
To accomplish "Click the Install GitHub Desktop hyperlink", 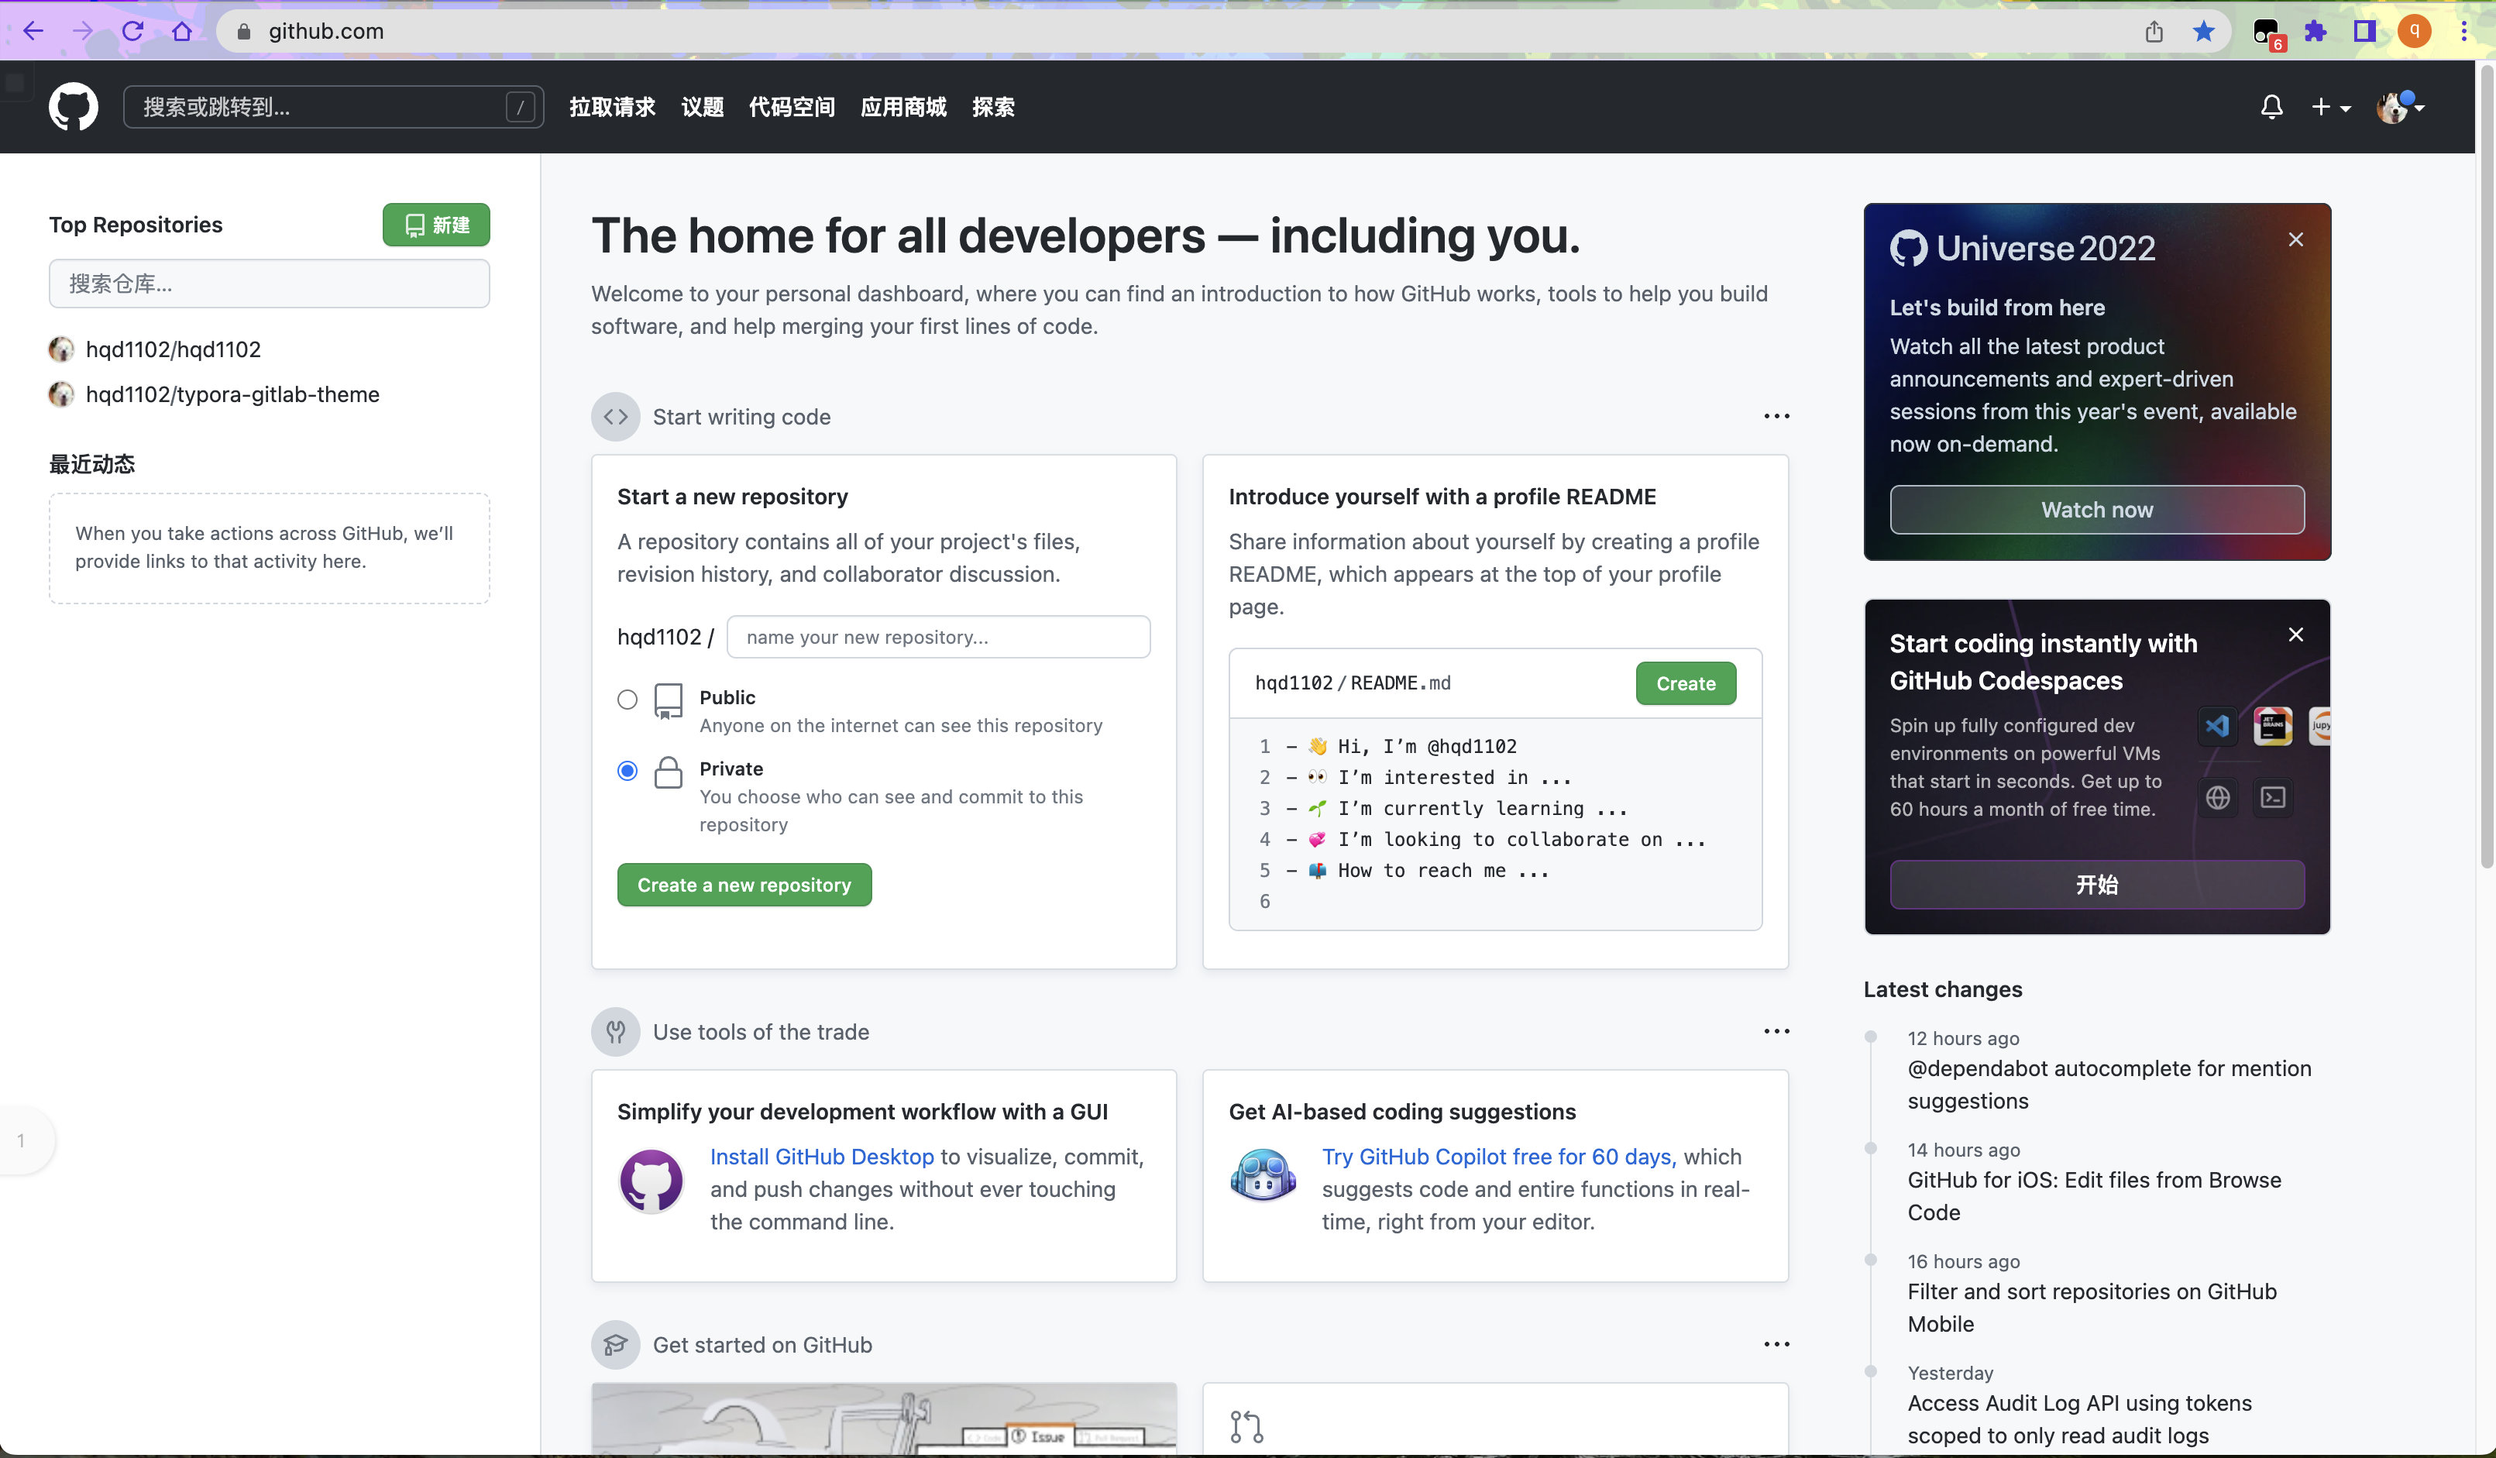I will [x=821, y=1156].
